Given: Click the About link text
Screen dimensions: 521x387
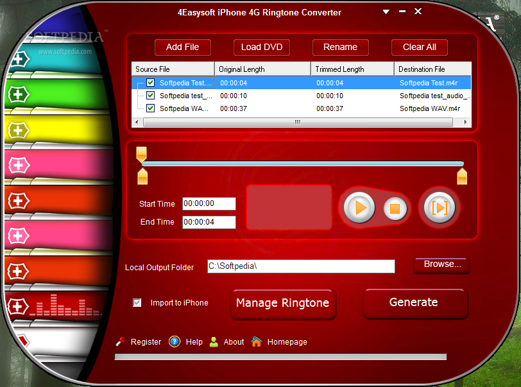Looking at the screenshot, I should click(x=234, y=342).
